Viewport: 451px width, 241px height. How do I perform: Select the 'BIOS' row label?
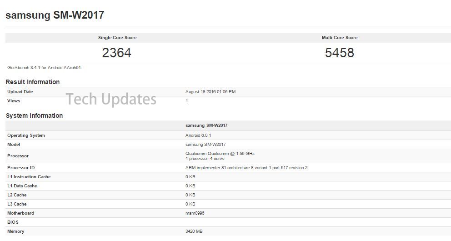[13, 222]
